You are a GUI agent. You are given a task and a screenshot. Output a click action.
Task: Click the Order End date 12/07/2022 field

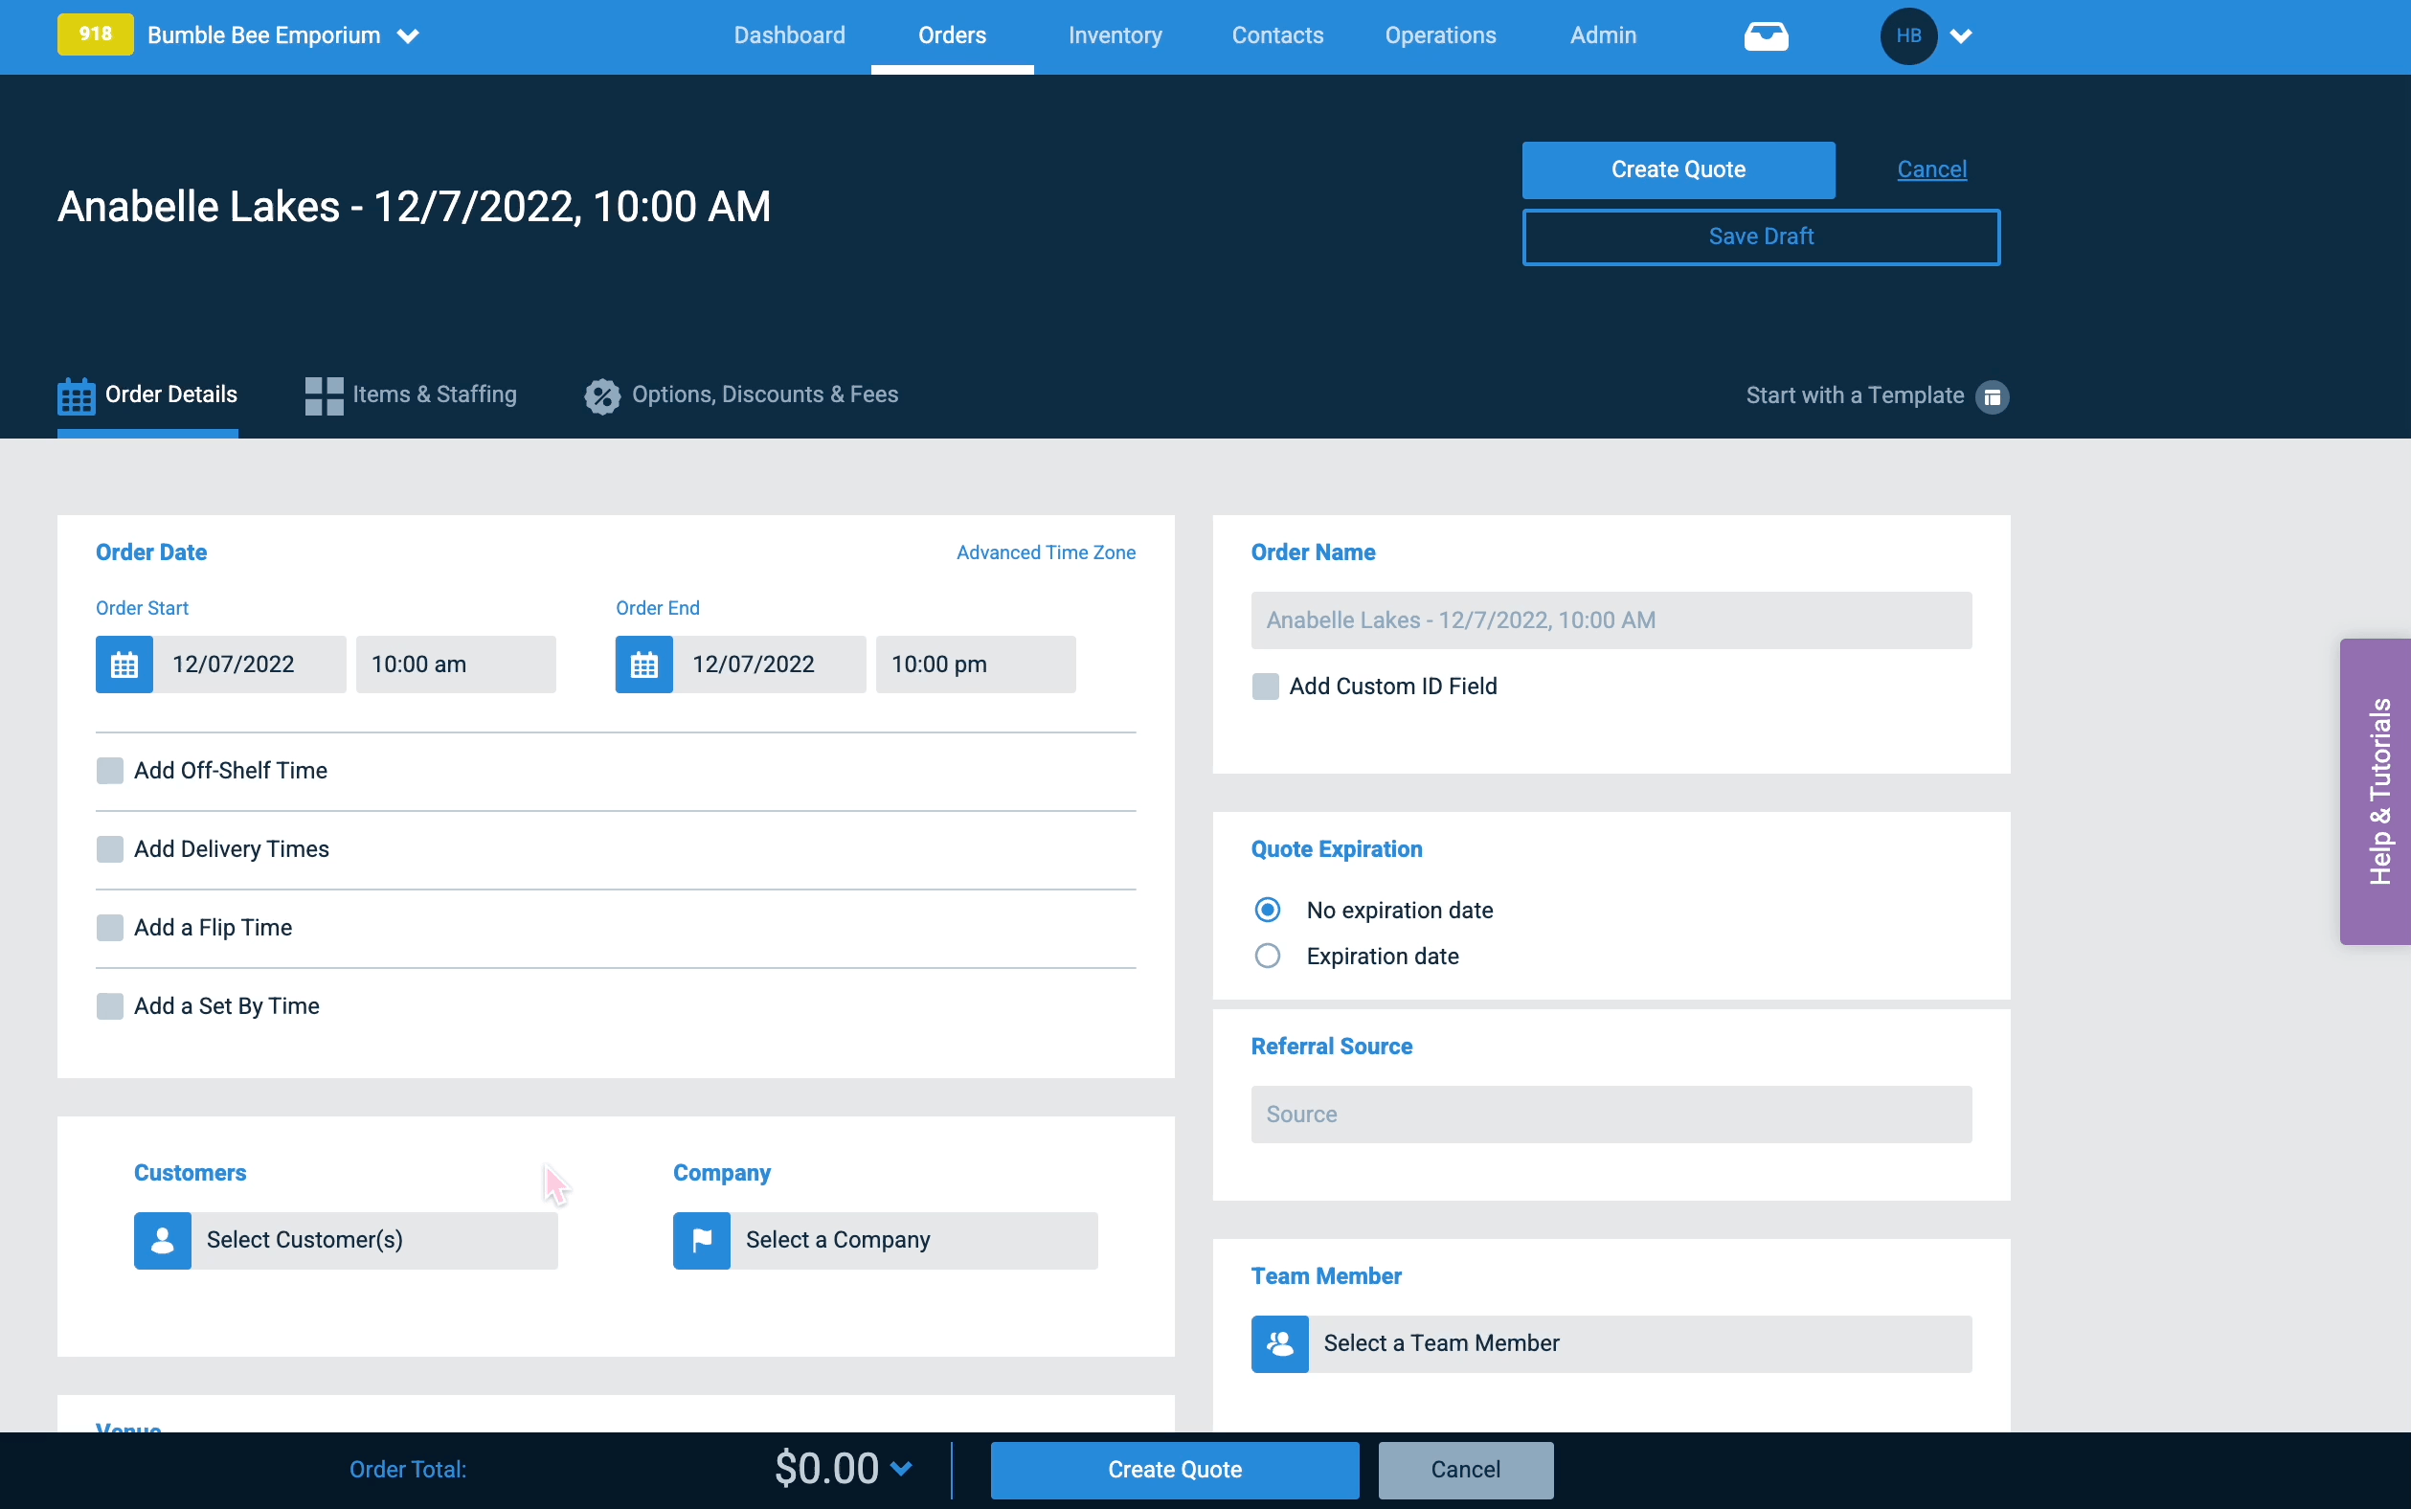coord(769,664)
